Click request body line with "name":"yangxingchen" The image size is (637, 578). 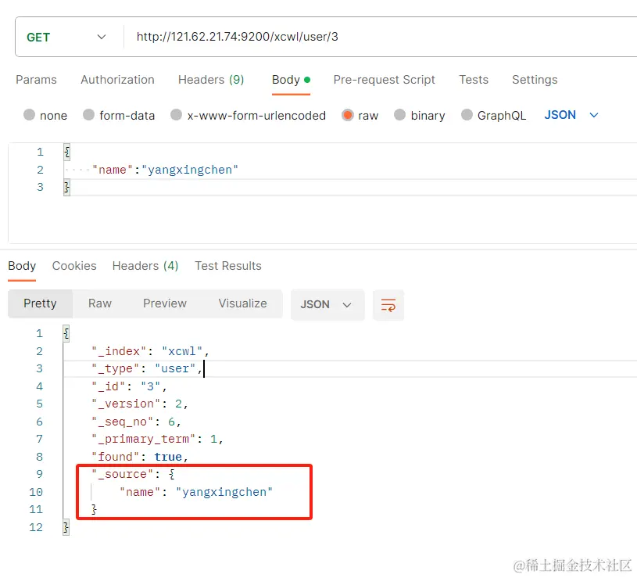click(165, 170)
